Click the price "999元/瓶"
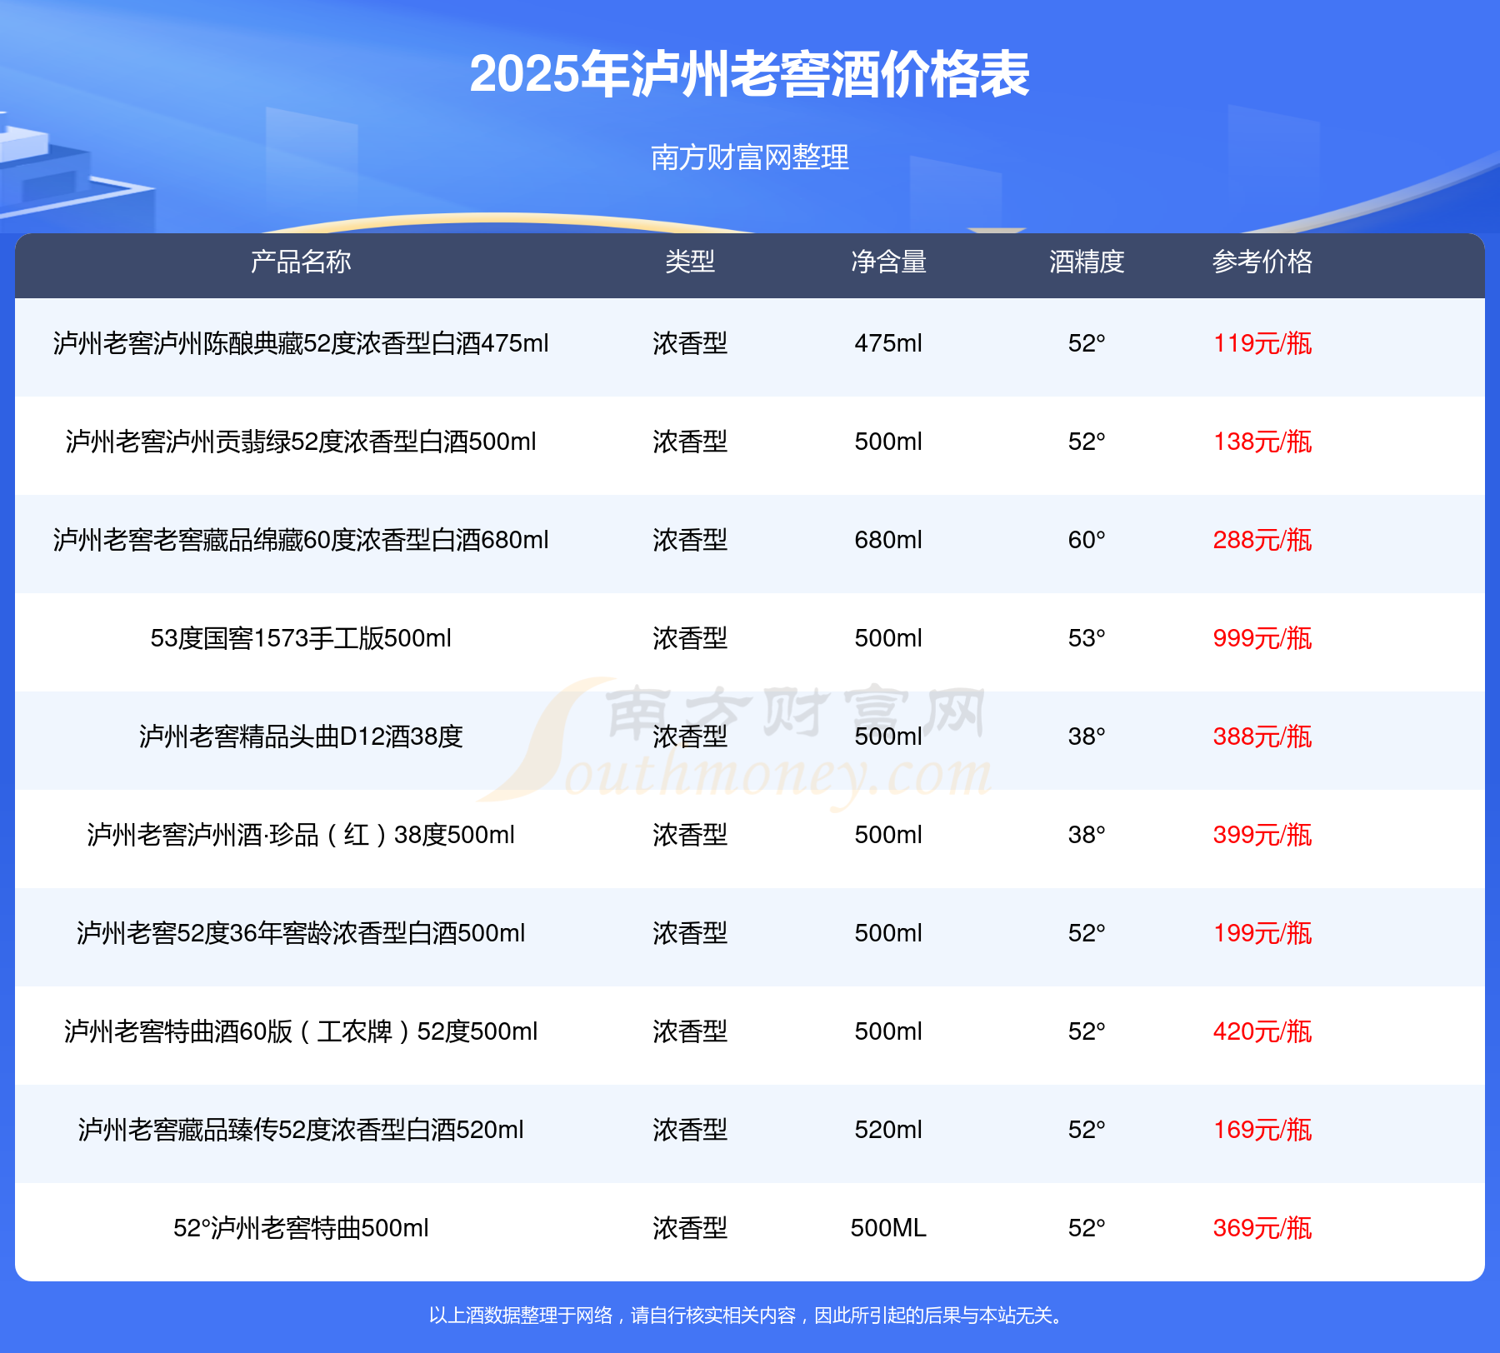Screen dimensions: 1500x1353 1262,638
